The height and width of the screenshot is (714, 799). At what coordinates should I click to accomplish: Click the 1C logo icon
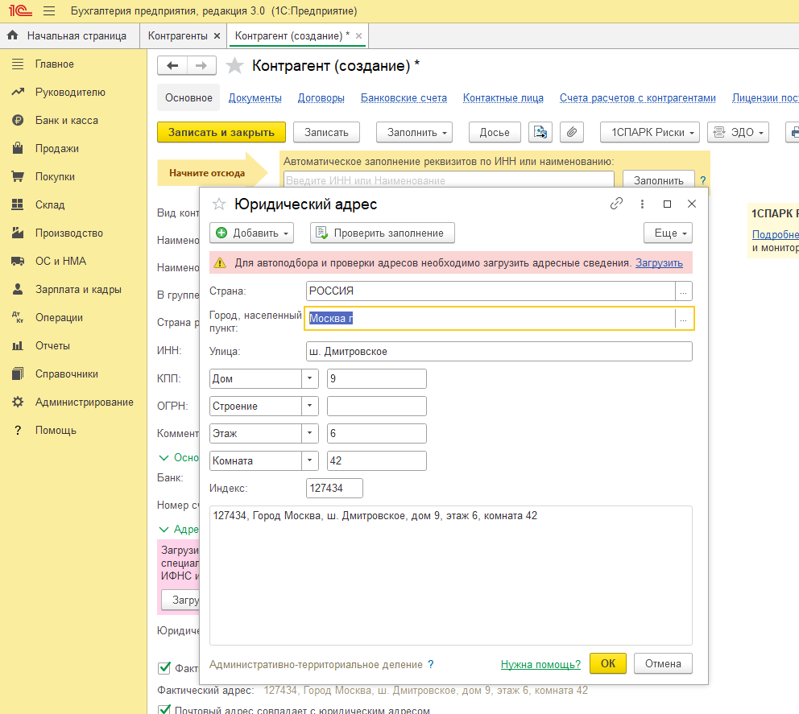pos(20,10)
